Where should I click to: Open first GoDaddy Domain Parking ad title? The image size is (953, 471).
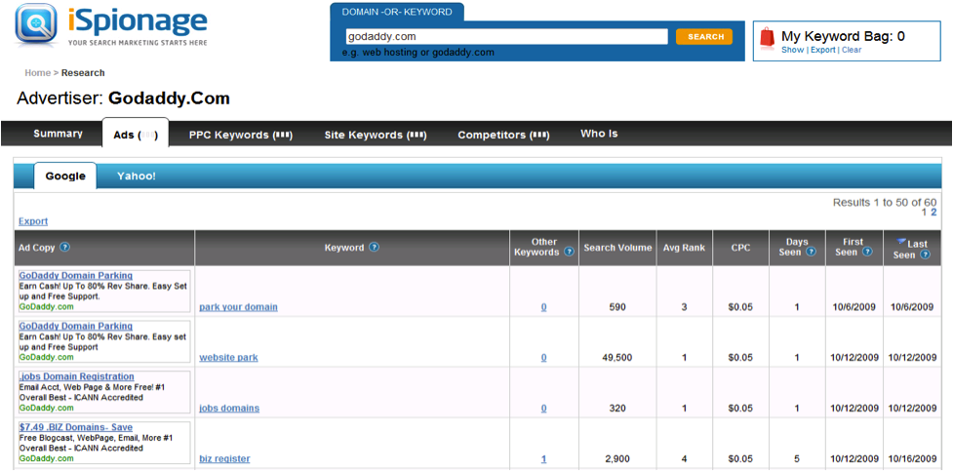tap(76, 275)
